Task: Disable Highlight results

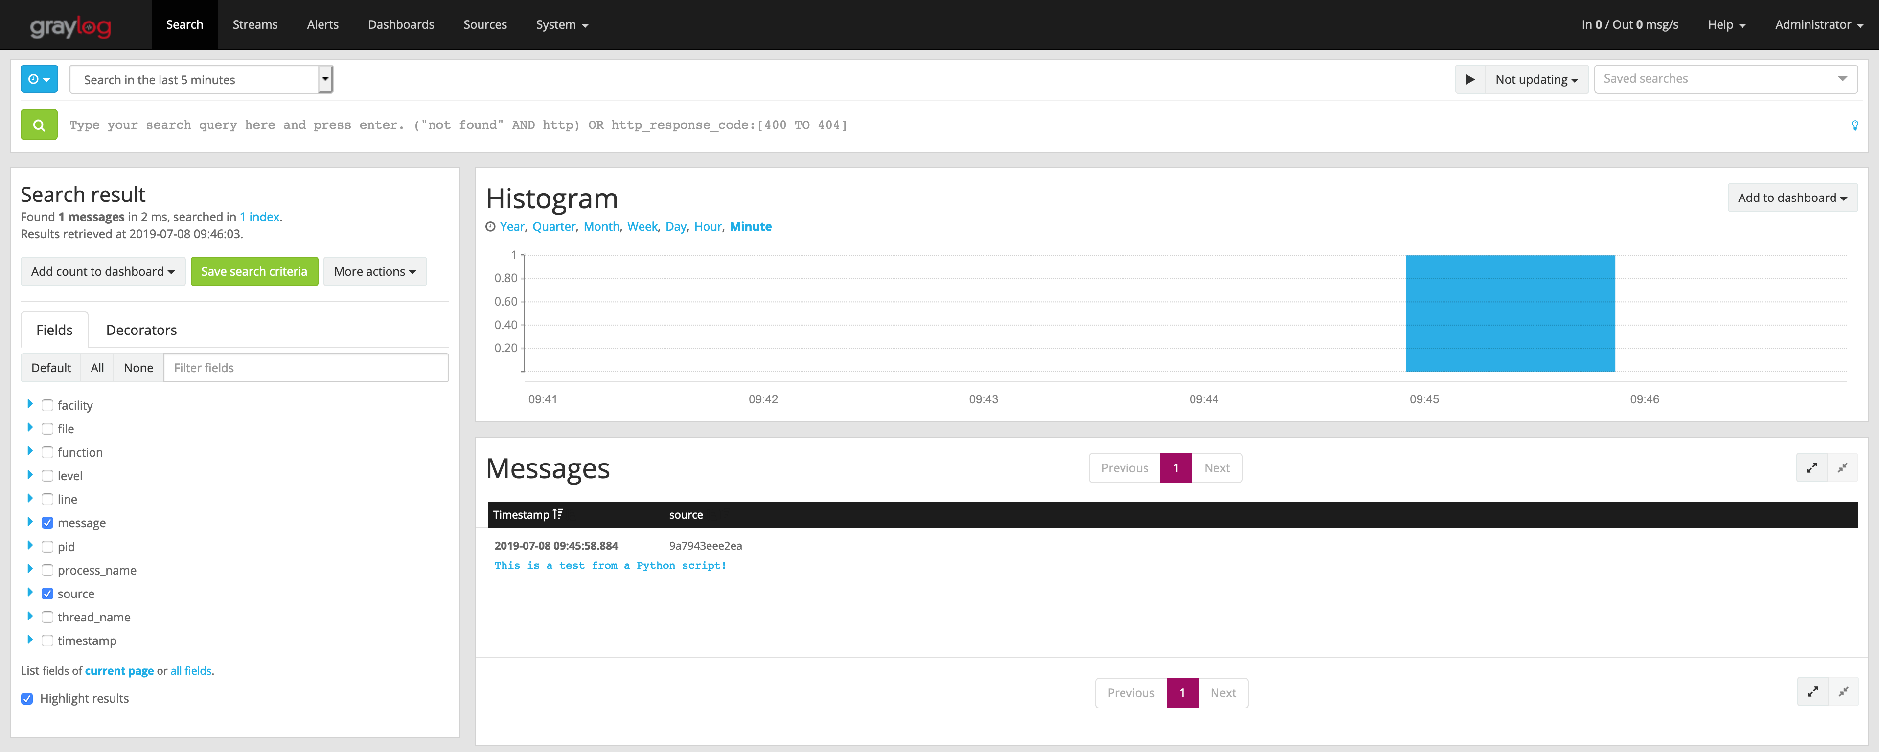Action: tap(27, 698)
